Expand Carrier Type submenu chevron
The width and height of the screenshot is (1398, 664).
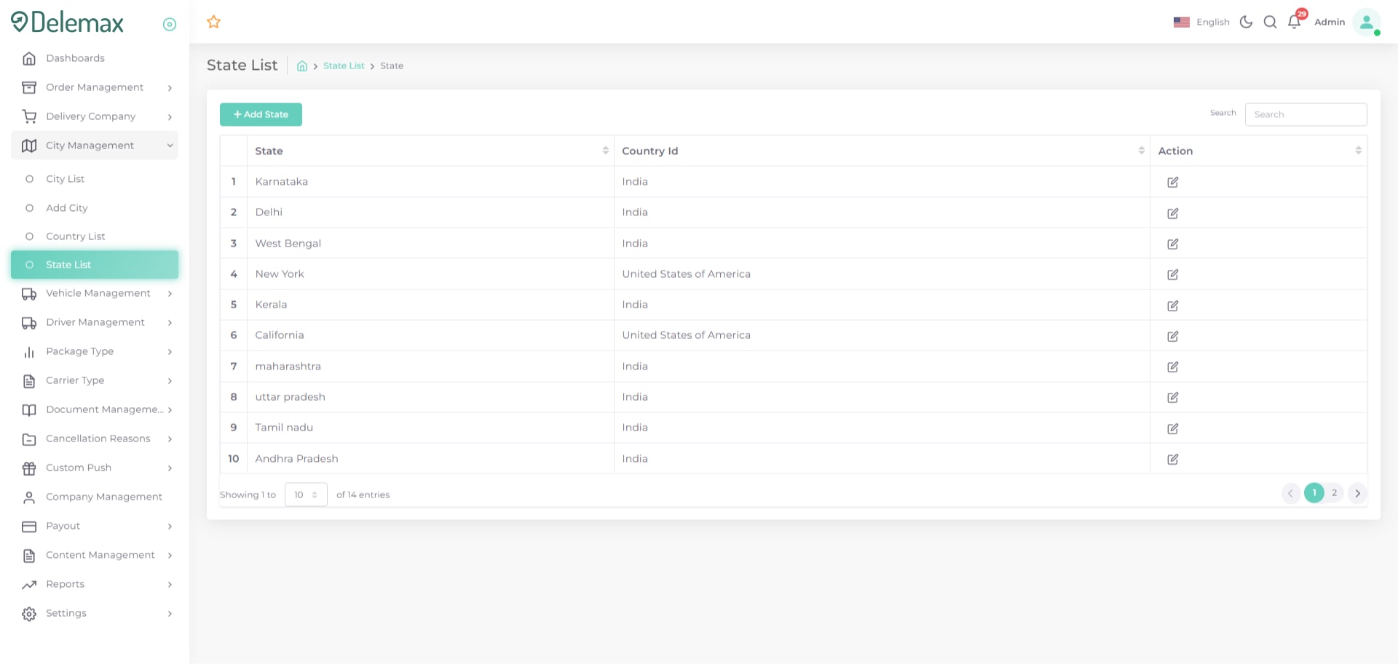pos(170,381)
